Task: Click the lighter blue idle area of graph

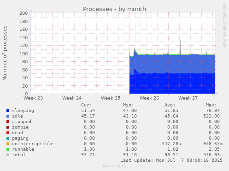Action: point(172,64)
